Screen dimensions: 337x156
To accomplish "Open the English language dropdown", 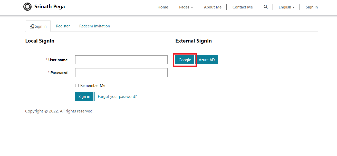I will (x=286, y=7).
